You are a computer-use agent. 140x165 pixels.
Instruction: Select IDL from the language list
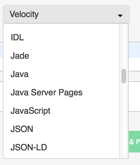coord(61,37)
